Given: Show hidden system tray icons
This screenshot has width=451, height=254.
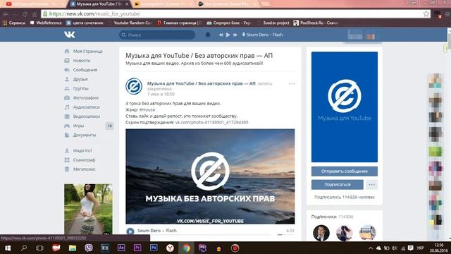Looking at the screenshot, I should pos(371,248).
